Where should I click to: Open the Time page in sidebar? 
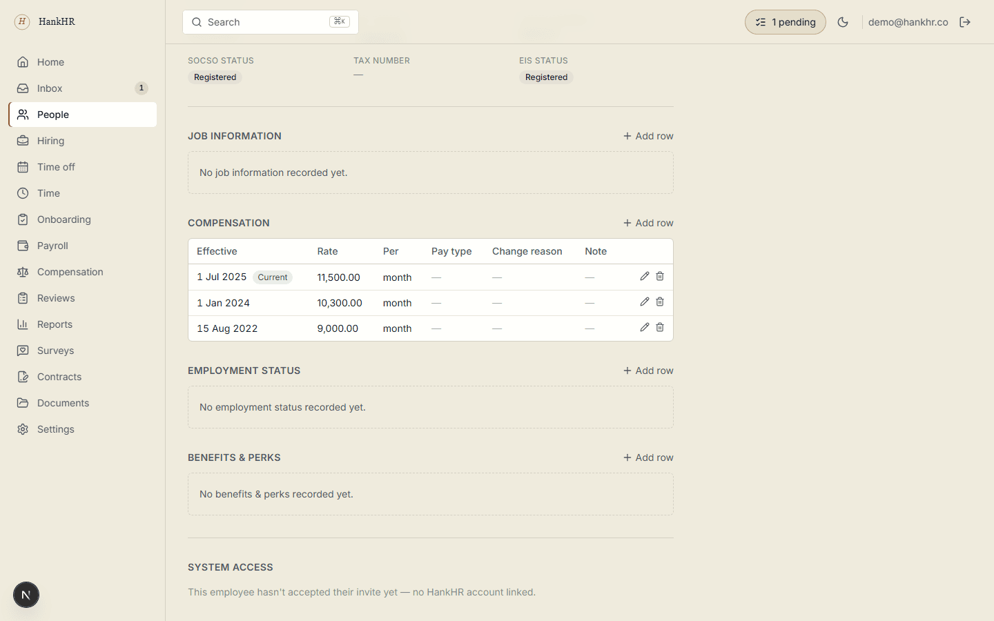[x=83, y=193]
